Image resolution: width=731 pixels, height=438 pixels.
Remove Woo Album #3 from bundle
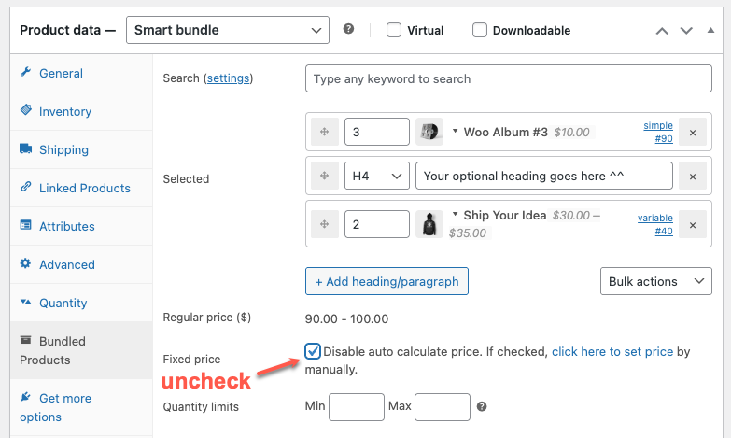pyautogui.click(x=693, y=133)
